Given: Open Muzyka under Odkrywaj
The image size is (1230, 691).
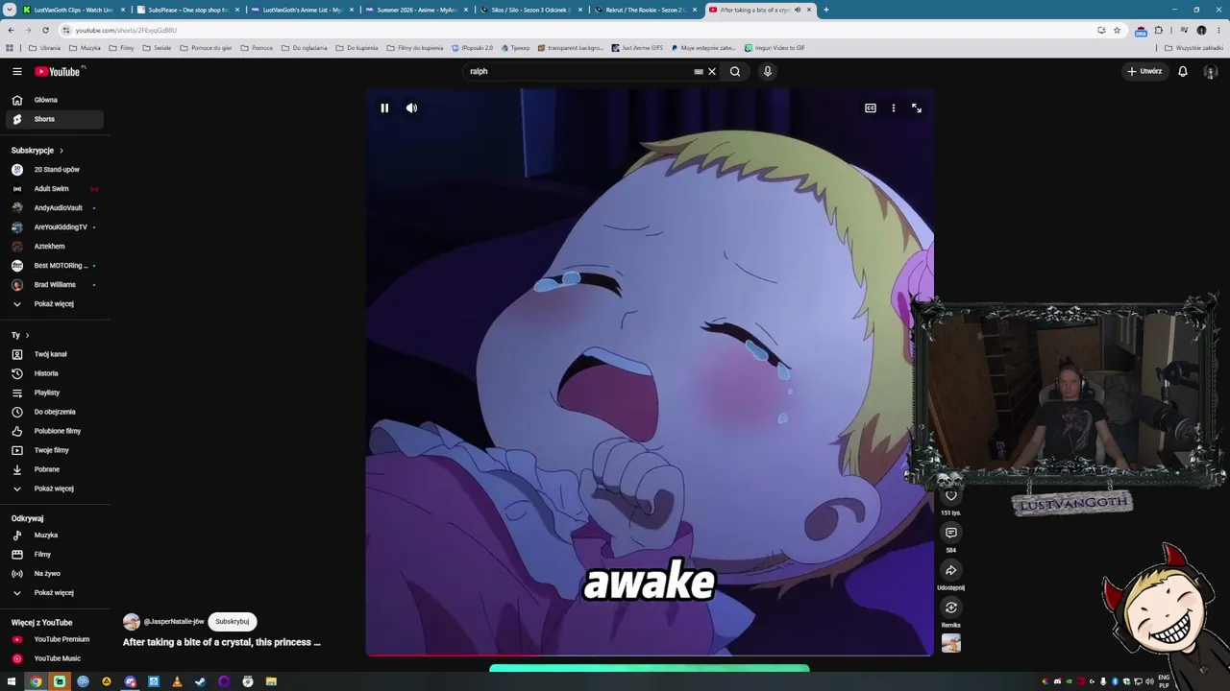Looking at the screenshot, I should point(54,536).
